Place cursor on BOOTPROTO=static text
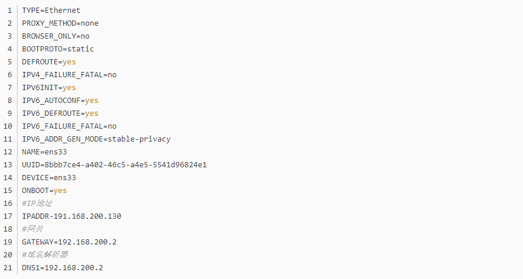The image size is (523, 279). click(x=58, y=49)
